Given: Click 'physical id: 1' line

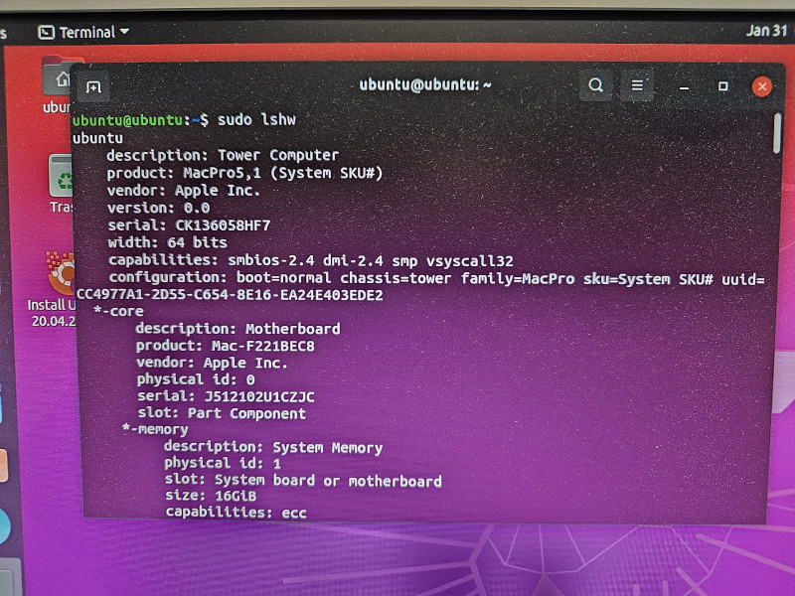Looking at the screenshot, I should coord(223,463).
